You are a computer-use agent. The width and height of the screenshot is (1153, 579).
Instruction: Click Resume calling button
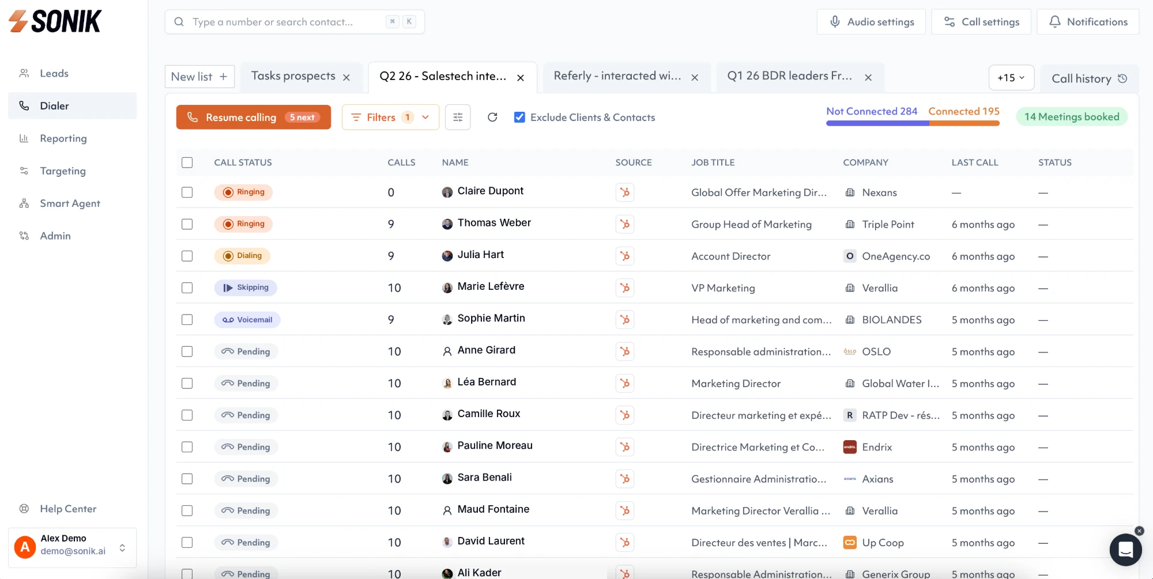pos(254,117)
